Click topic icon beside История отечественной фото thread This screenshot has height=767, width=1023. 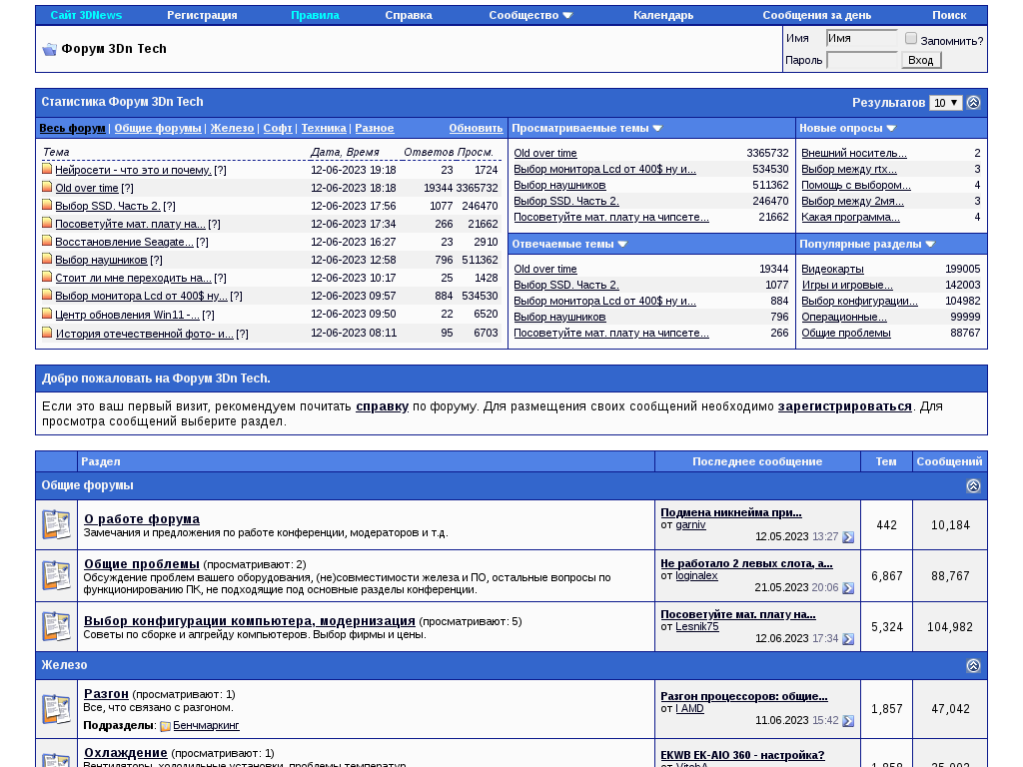(47, 333)
